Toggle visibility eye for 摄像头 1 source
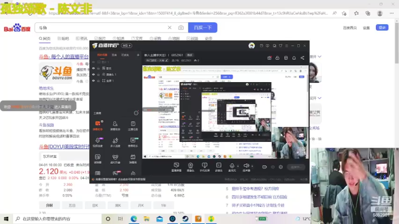The height and width of the screenshot is (224, 399). click(x=93, y=74)
